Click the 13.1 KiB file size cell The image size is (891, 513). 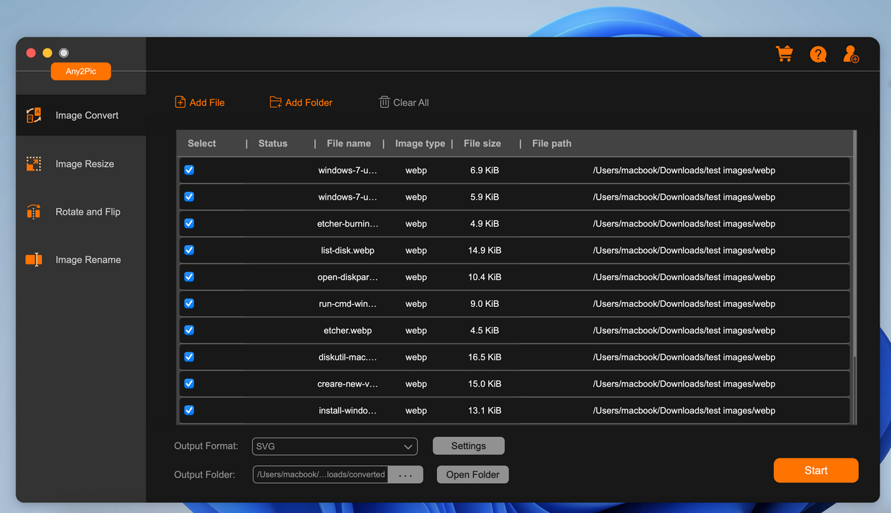(x=485, y=411)
